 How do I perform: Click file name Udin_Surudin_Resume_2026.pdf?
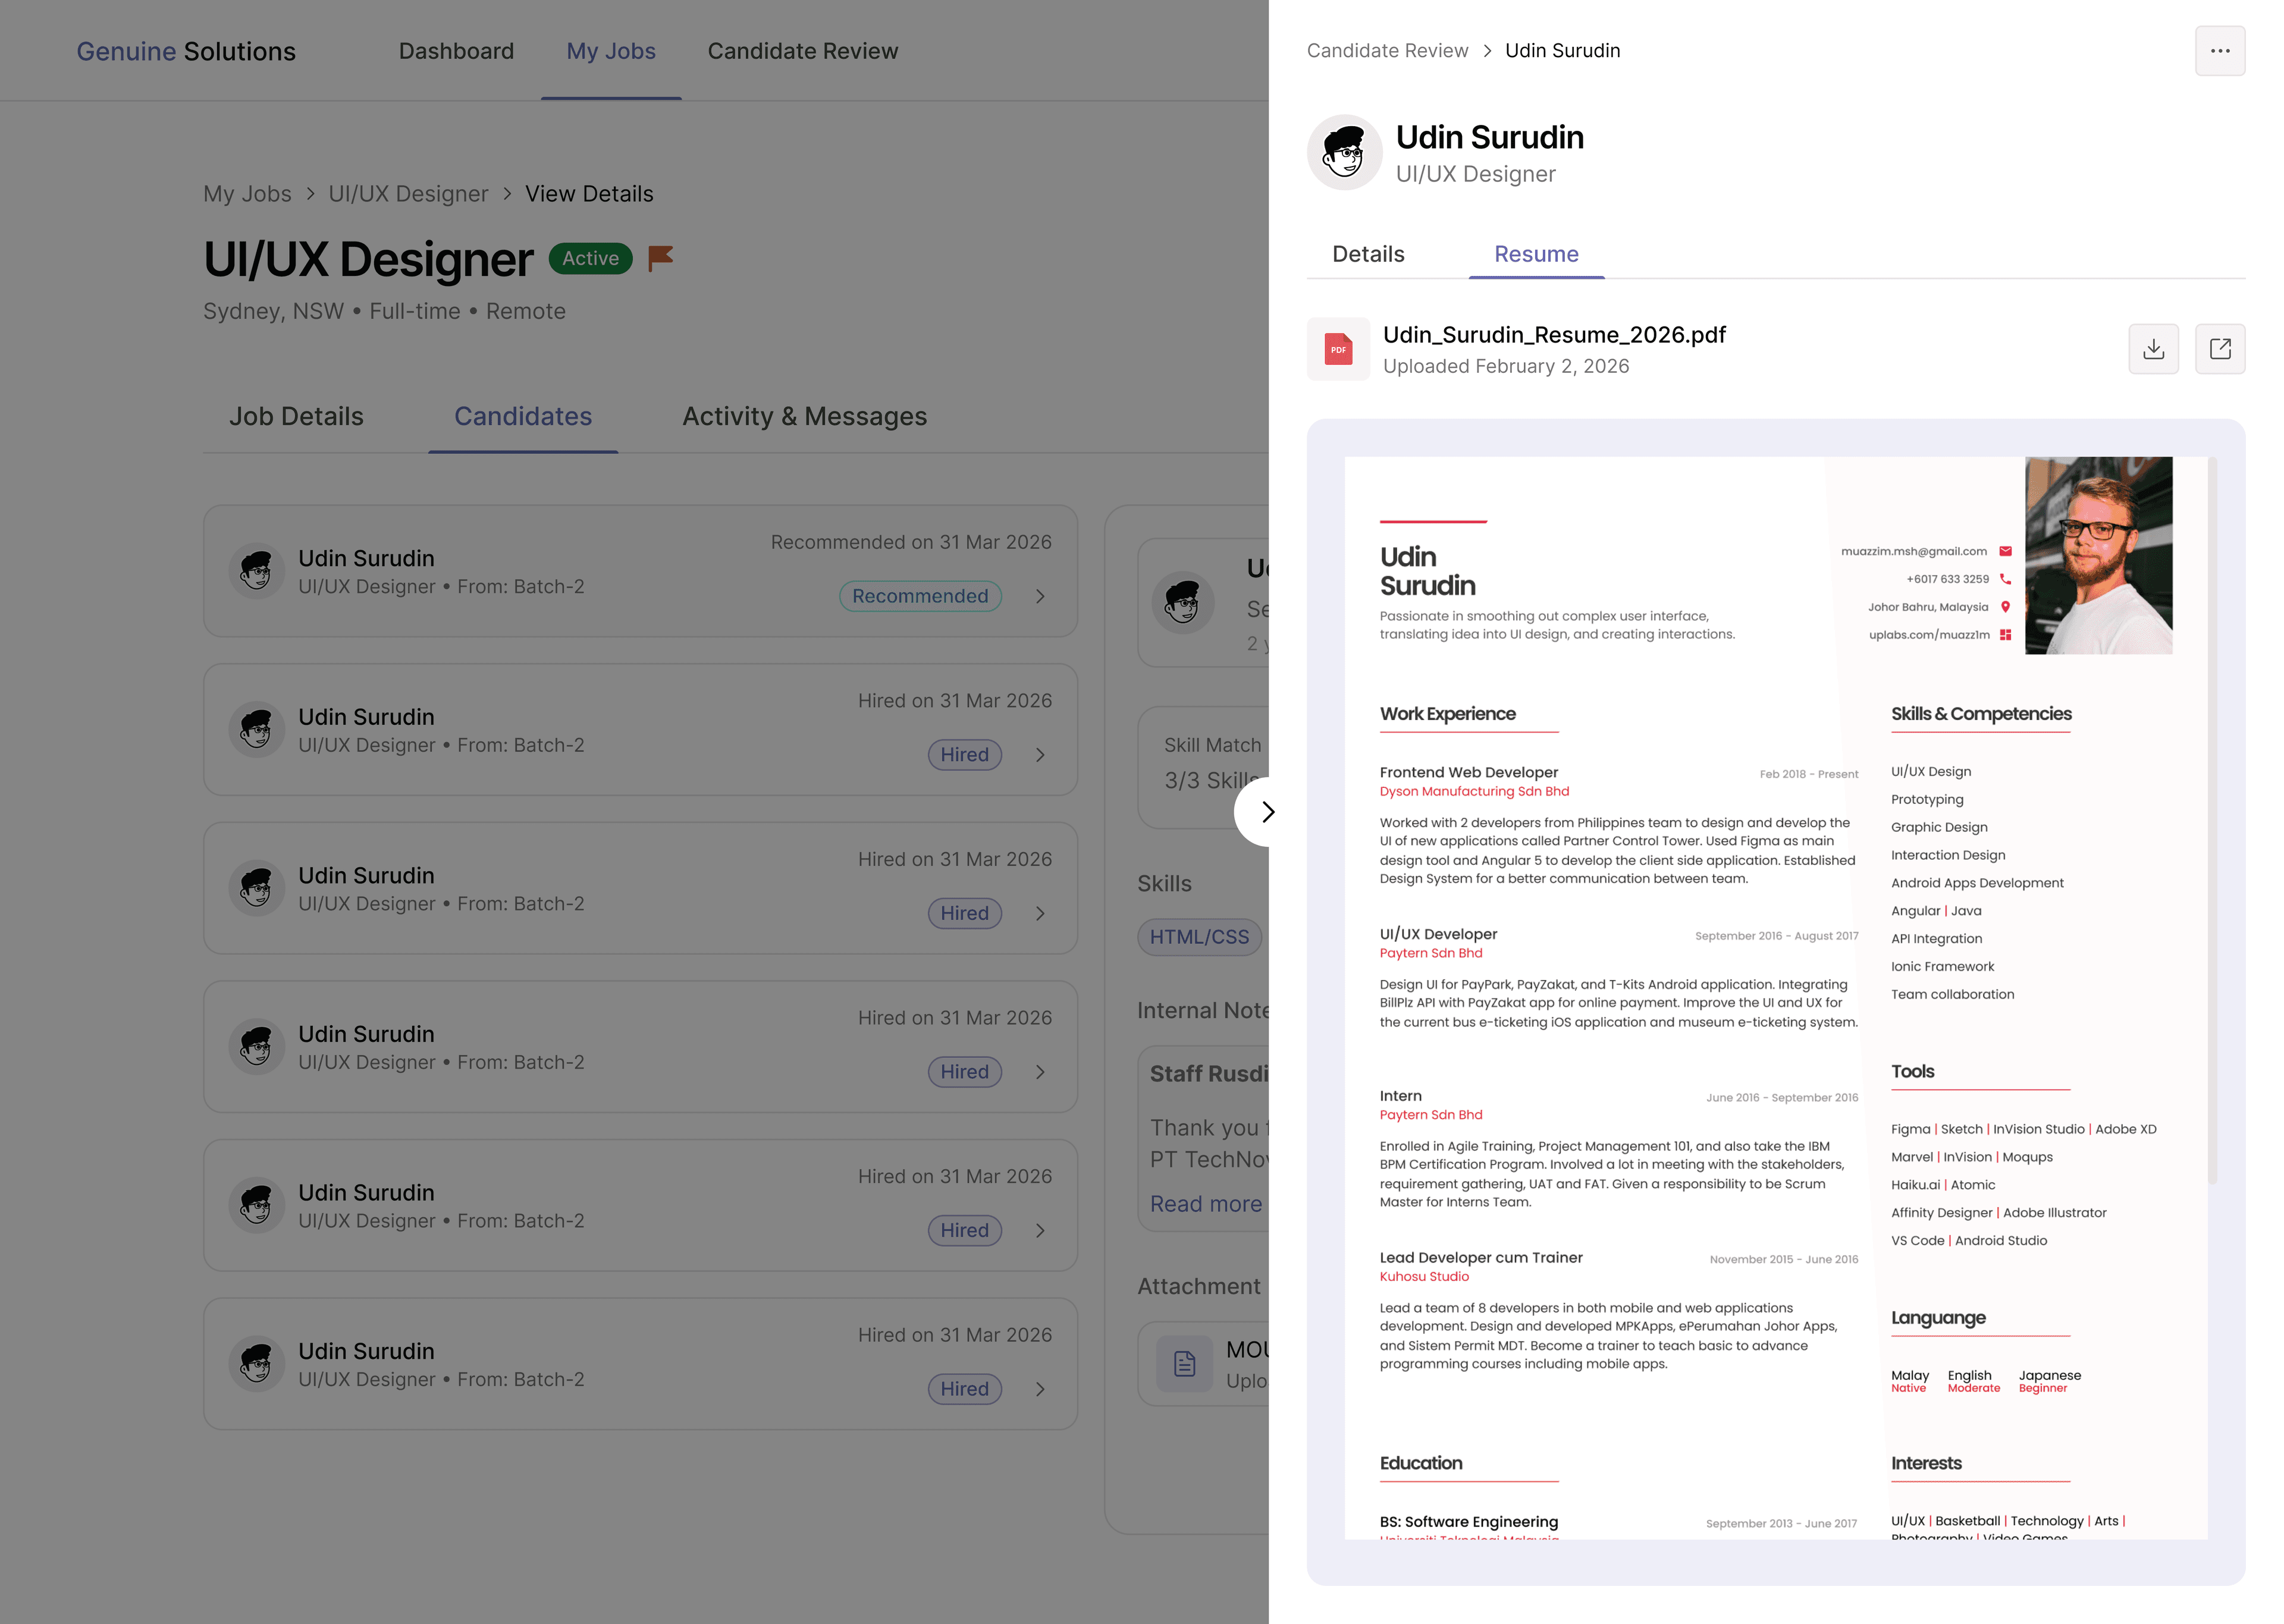[x=1554, y=335]
